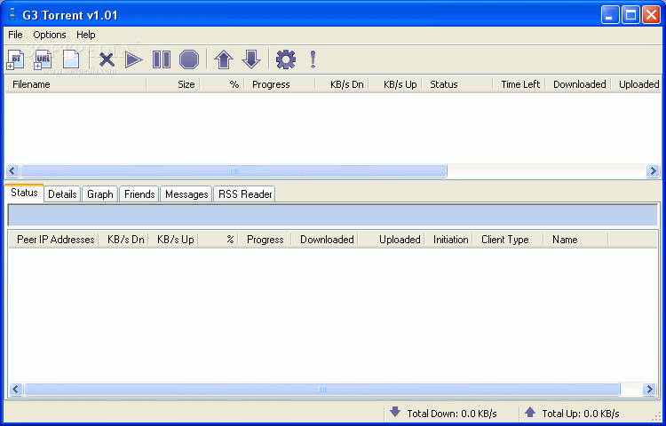666x426 pixels.
Task: Click peer list horizontal scrollbar thumb
Action: click(322, 389)
